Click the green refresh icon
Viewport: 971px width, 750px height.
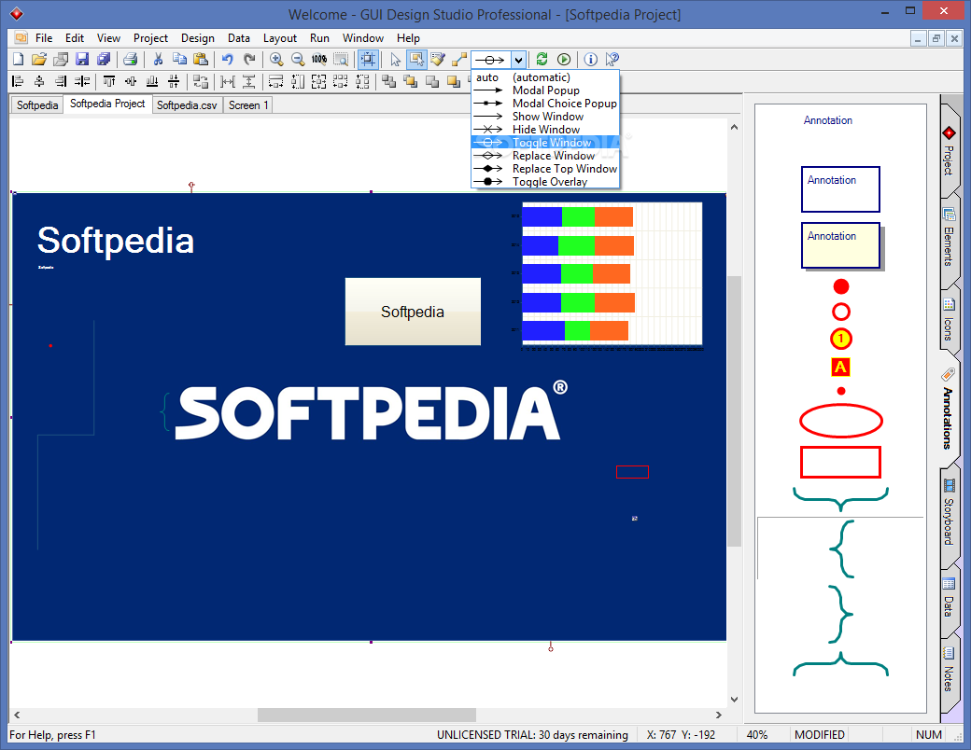point(542,60)
